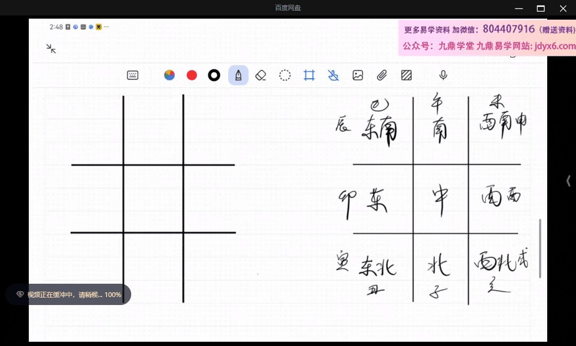Select the pen drawing tool

(238, 76)
